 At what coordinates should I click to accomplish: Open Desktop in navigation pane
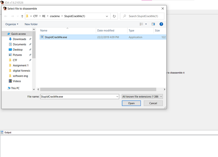coord(18,50)
